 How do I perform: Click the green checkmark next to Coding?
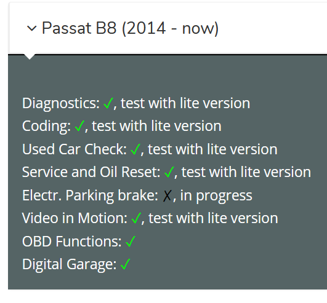(79, 126)
